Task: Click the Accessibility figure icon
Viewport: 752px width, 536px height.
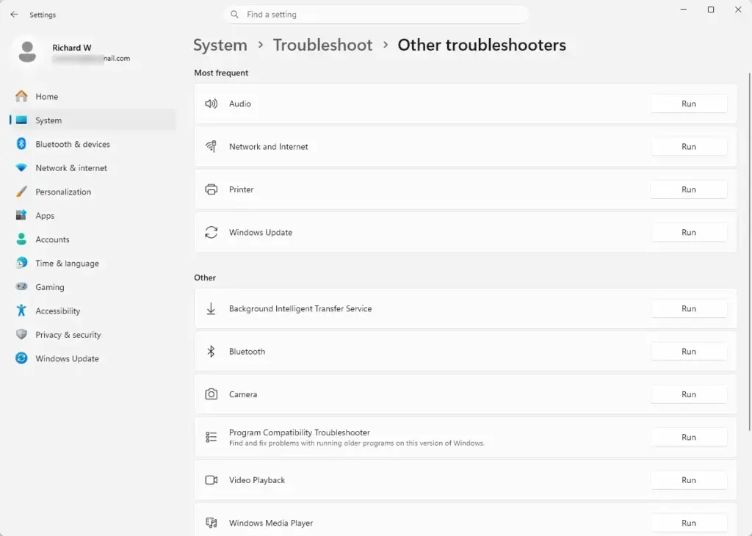Action: click(x=21, y=311)
